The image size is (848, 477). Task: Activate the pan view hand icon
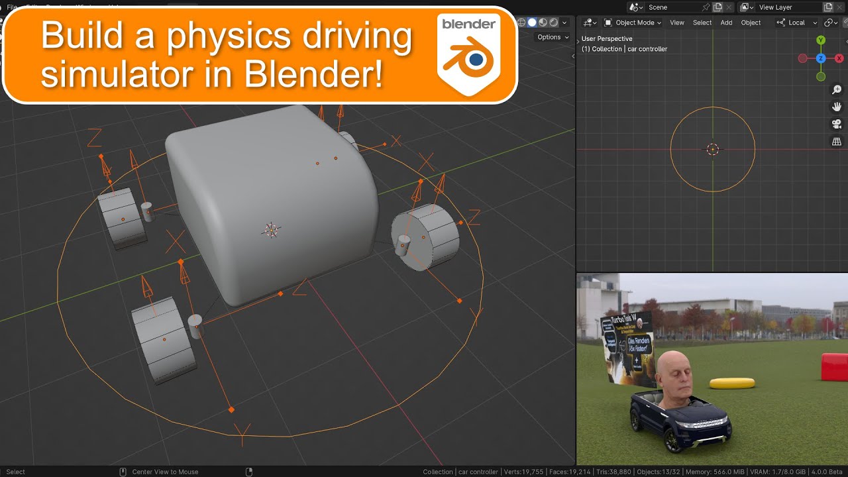tap(837, 107)
